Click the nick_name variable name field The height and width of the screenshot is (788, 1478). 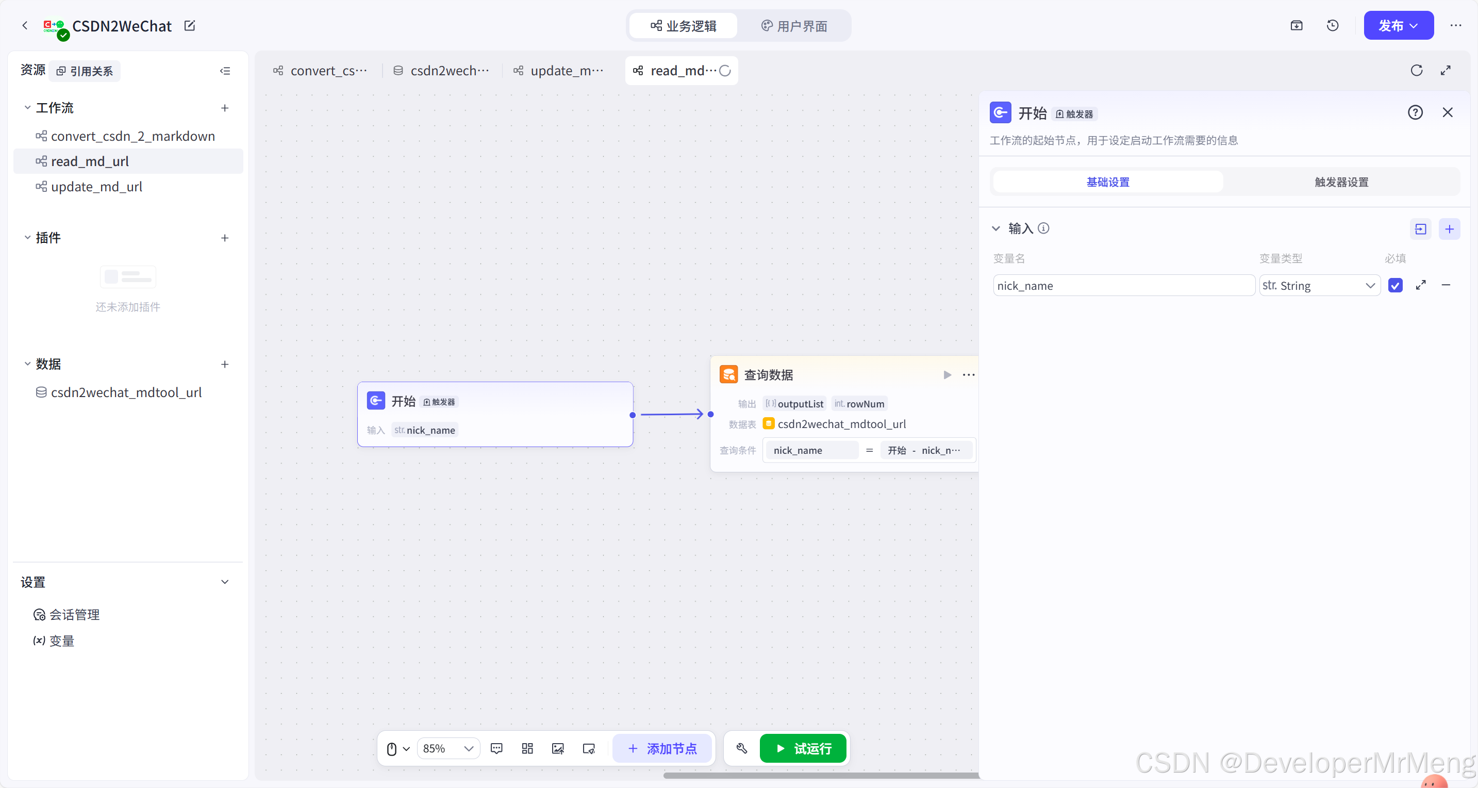click(x=1123, y=285)
